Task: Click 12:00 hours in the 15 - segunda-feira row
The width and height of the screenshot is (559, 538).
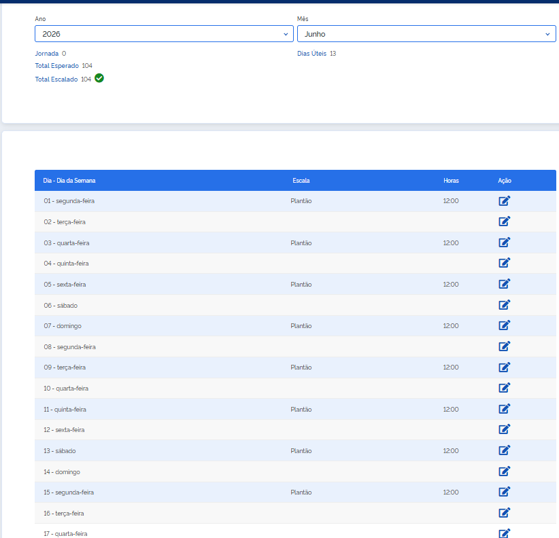Action: [x=451, y=492]
